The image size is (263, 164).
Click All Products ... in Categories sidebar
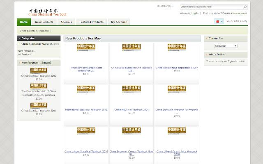coord(26,55)
